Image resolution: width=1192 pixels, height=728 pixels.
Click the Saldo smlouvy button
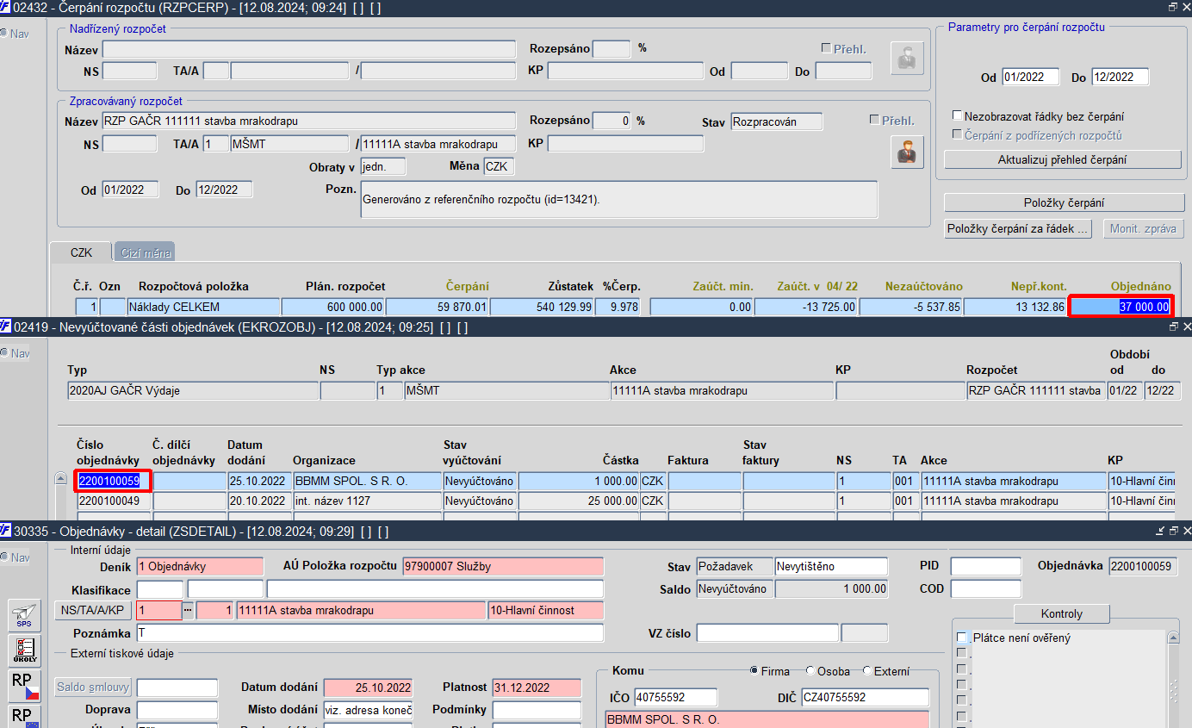coord(94,688)
